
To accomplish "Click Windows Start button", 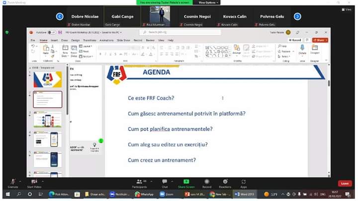I will [x=7, y=194].
